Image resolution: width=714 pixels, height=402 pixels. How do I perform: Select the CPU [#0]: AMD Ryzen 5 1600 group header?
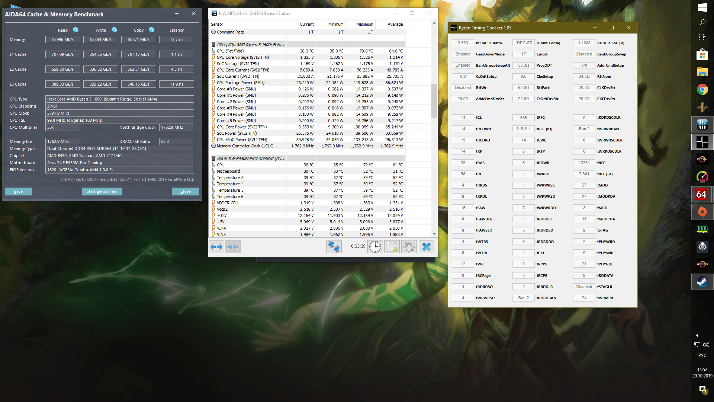(307, 45)
